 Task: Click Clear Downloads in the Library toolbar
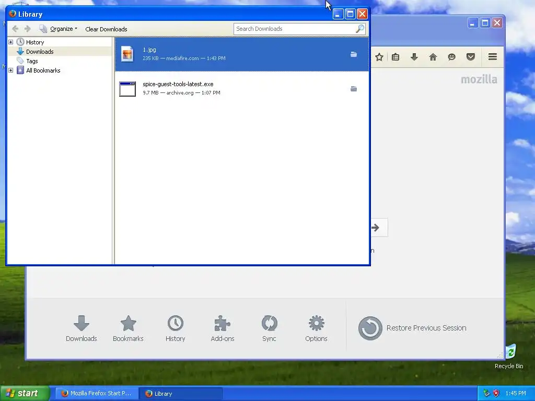pos(106,29)
